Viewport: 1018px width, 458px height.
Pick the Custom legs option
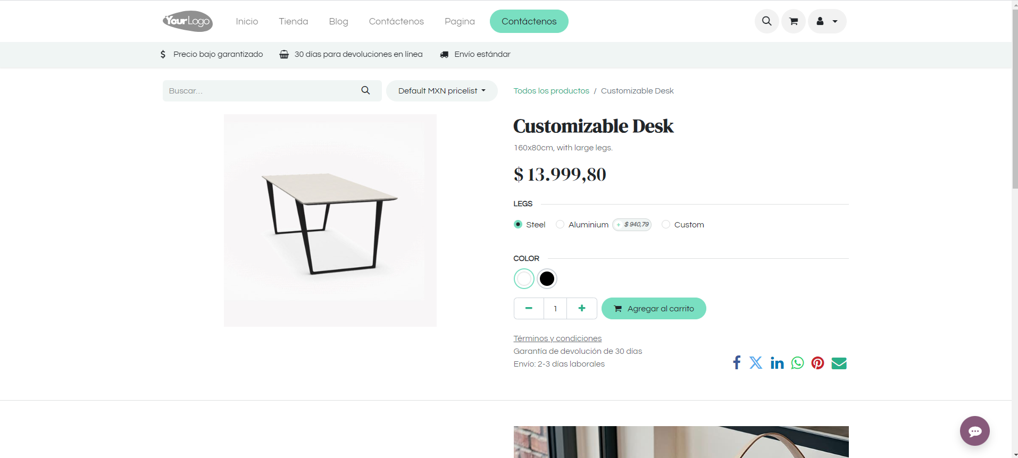(666, 225)
